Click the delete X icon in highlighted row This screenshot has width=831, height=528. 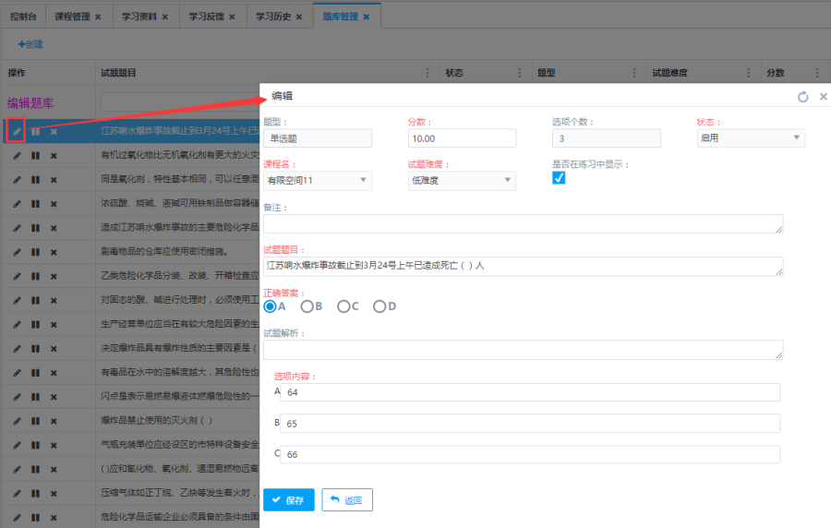tap(54, 131)
